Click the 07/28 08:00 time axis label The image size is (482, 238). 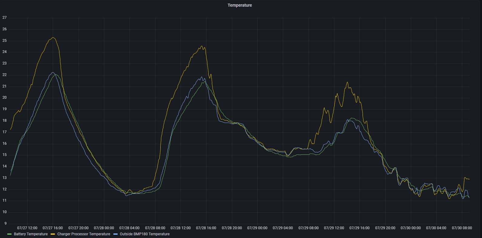click(x=155, y=228)
